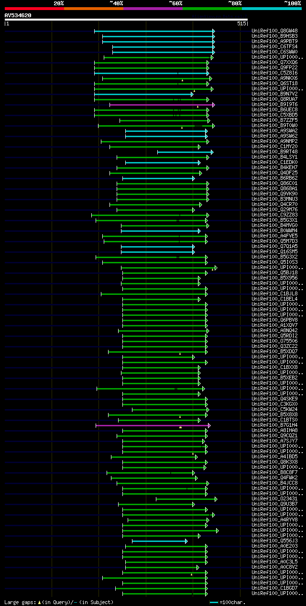Select the UniRef100_C1EDK0 label
Screen dimensions: 306x606
(x=275, y=162)
